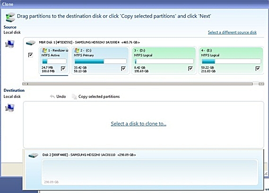
Task: Click the Destination heading label
Action: pyautogui.click(x=14, y=90)
